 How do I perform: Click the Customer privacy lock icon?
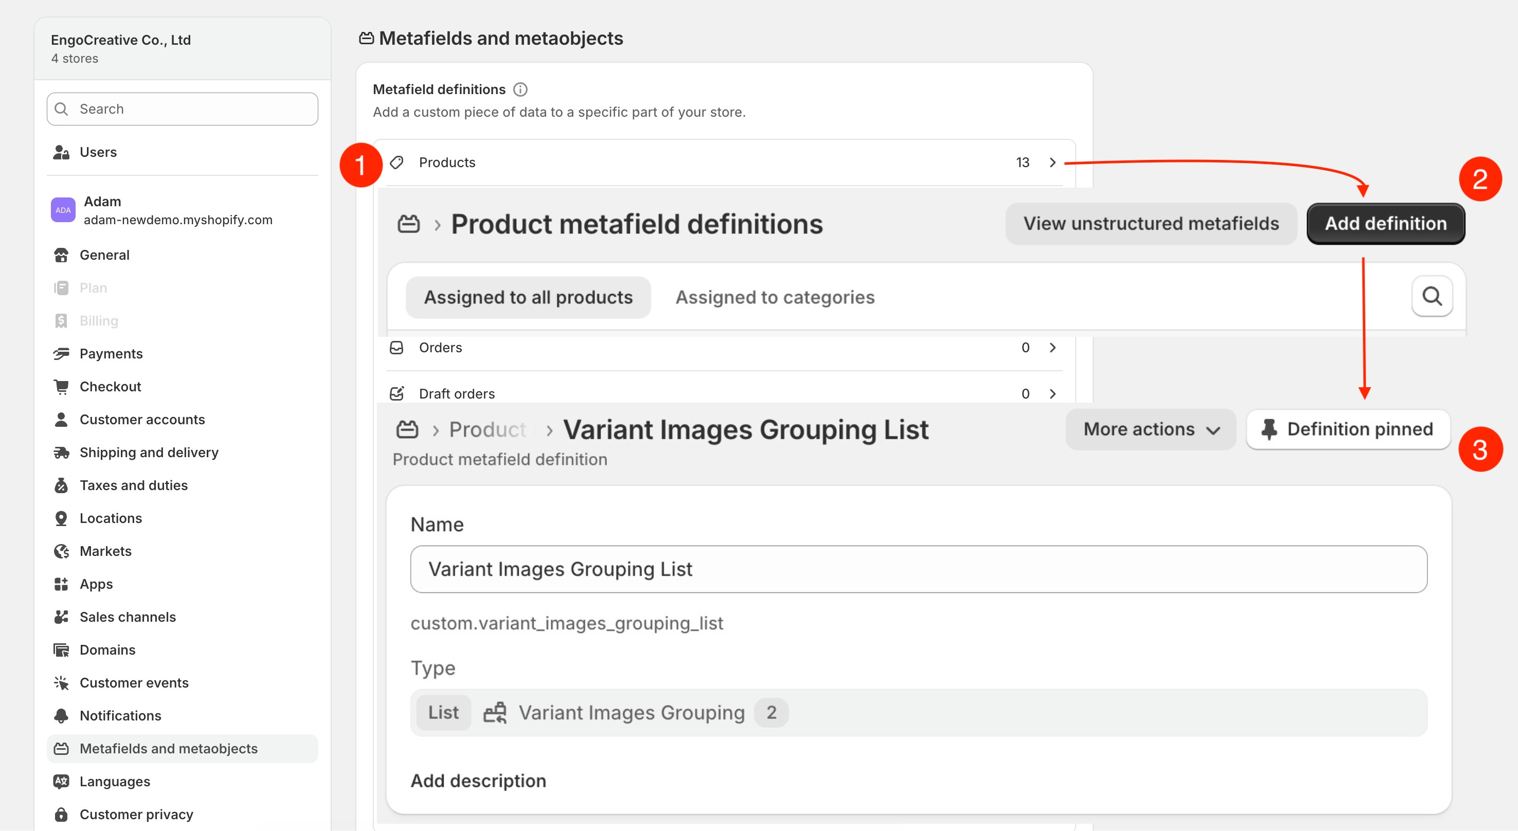[x=61, y=815]
